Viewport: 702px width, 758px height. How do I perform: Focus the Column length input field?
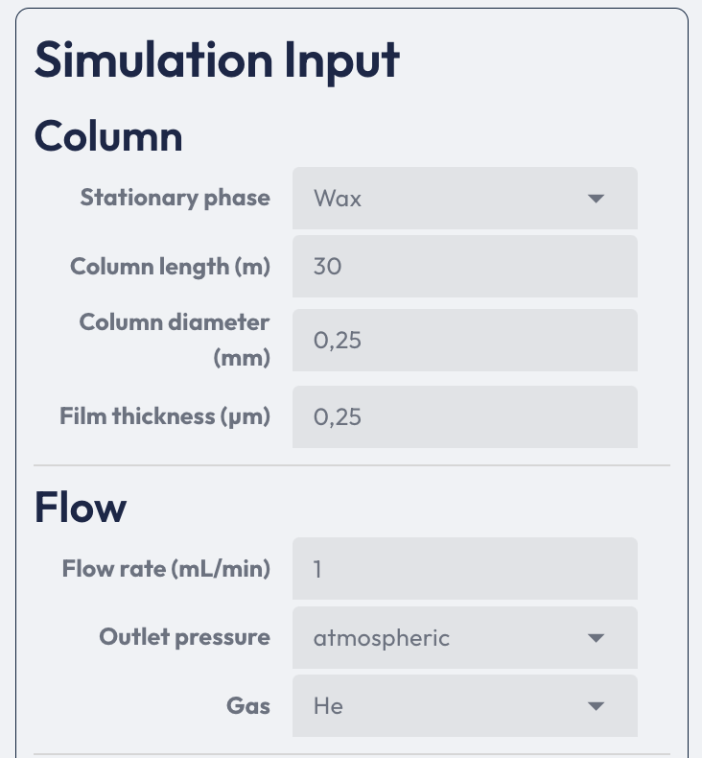point(464,267)
